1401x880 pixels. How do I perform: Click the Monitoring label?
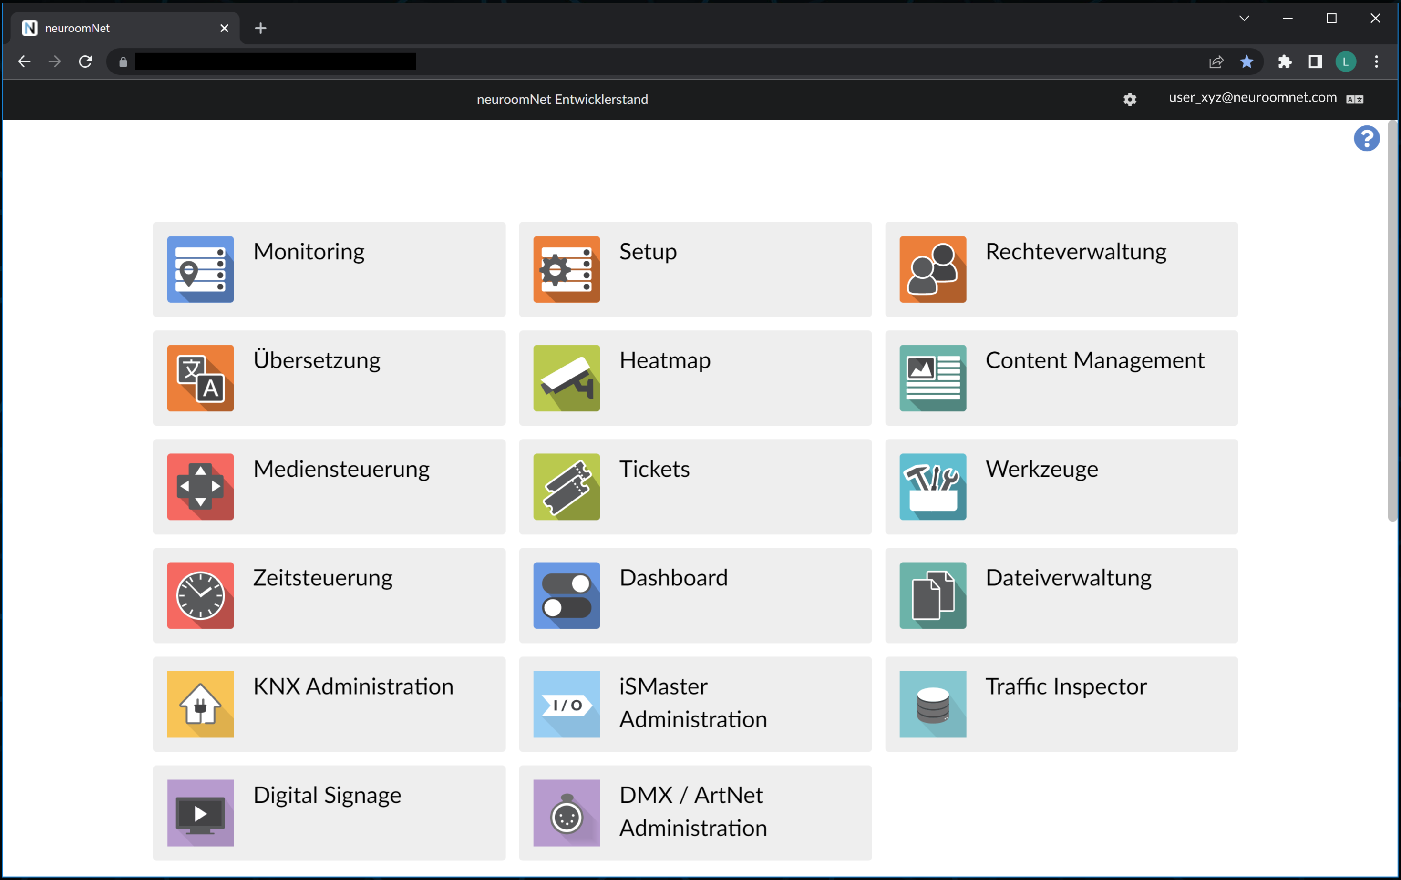(309, 251)
